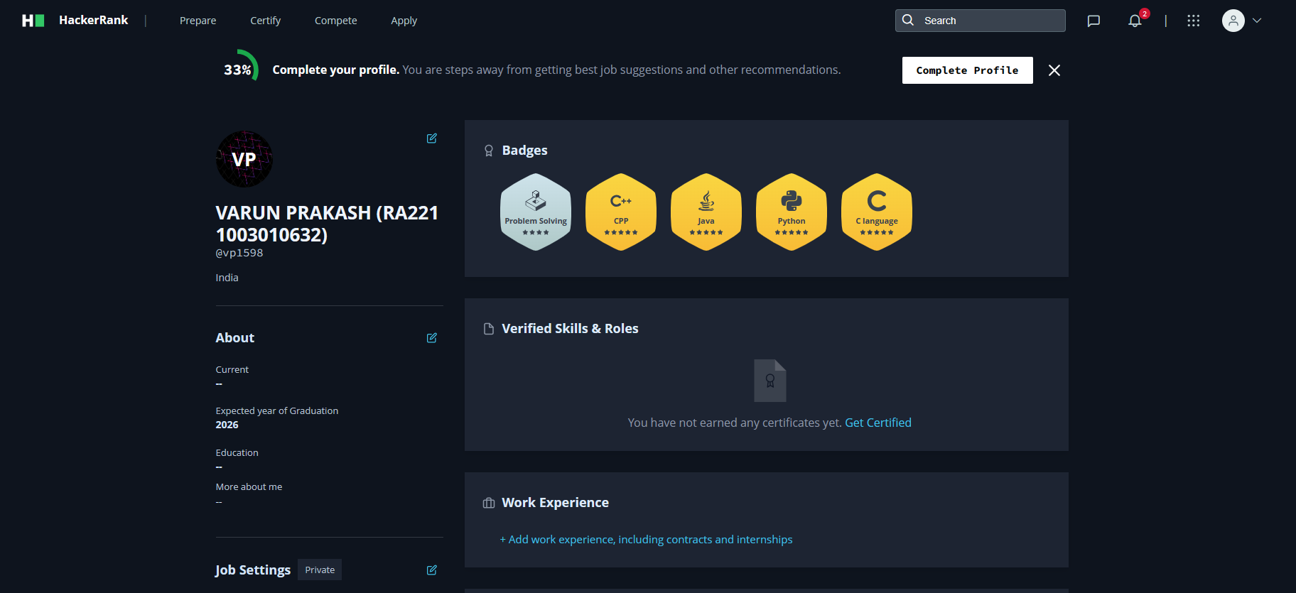Click the Expected year of Graduation label
This screenshot has width=1296, height=593.
pos(277,410)
